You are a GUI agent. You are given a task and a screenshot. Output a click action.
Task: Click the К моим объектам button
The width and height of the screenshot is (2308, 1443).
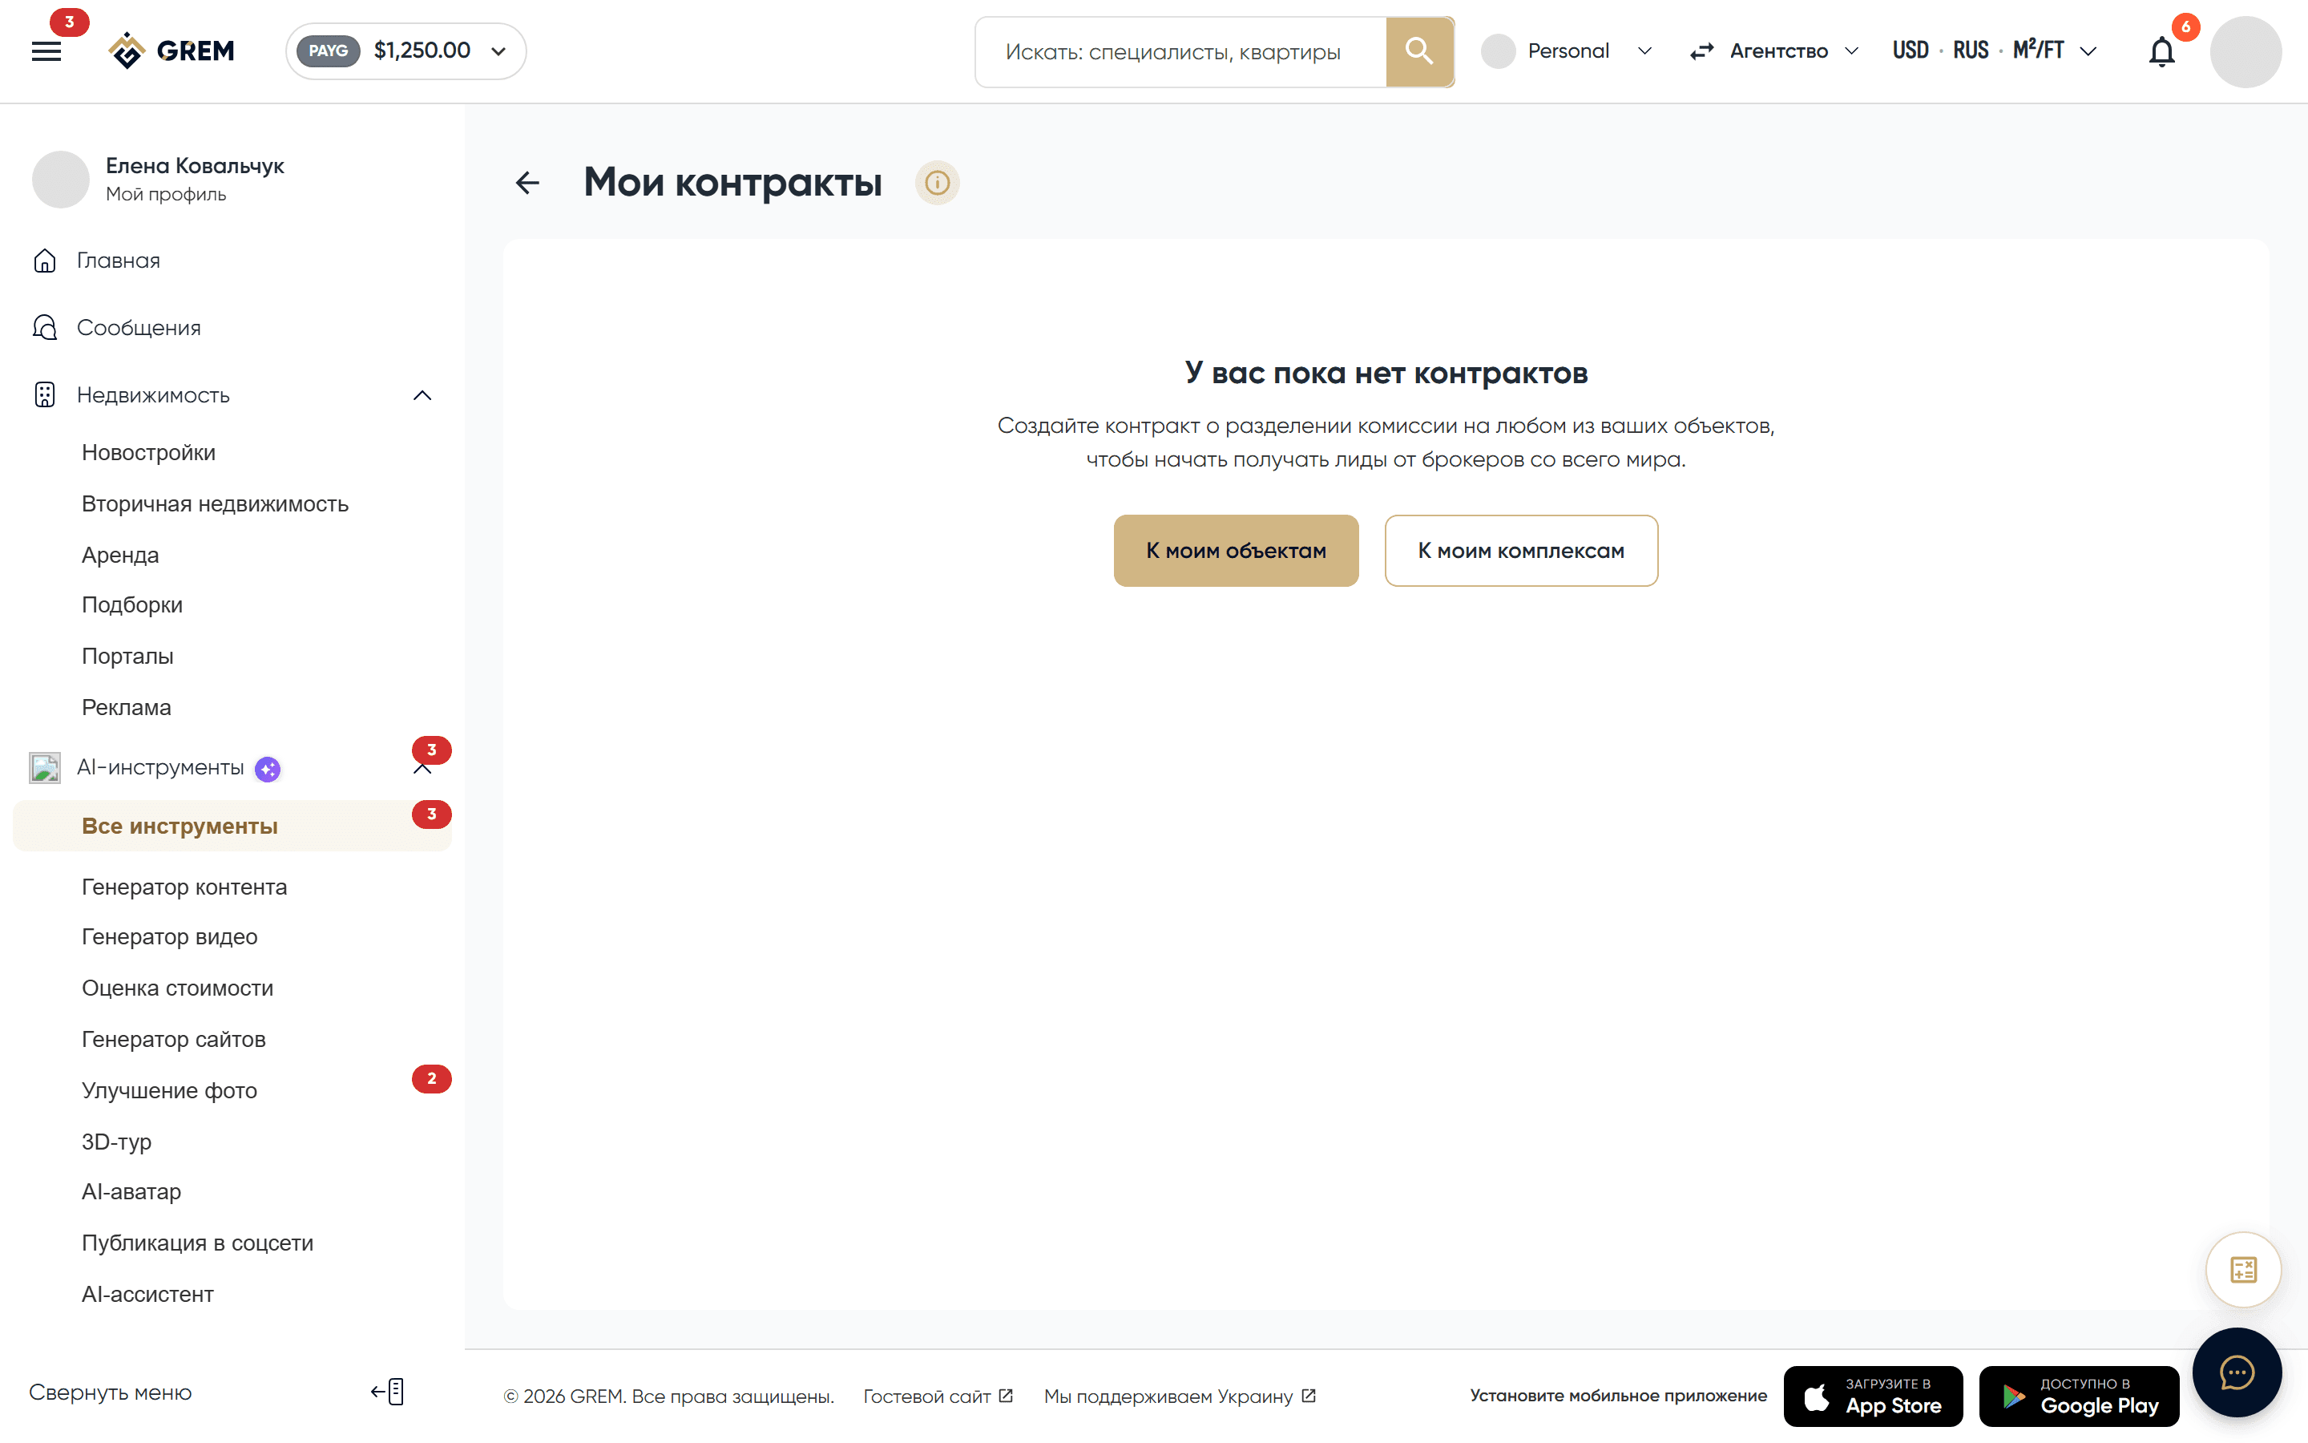pyautogui.click(x=1236, y=551)
